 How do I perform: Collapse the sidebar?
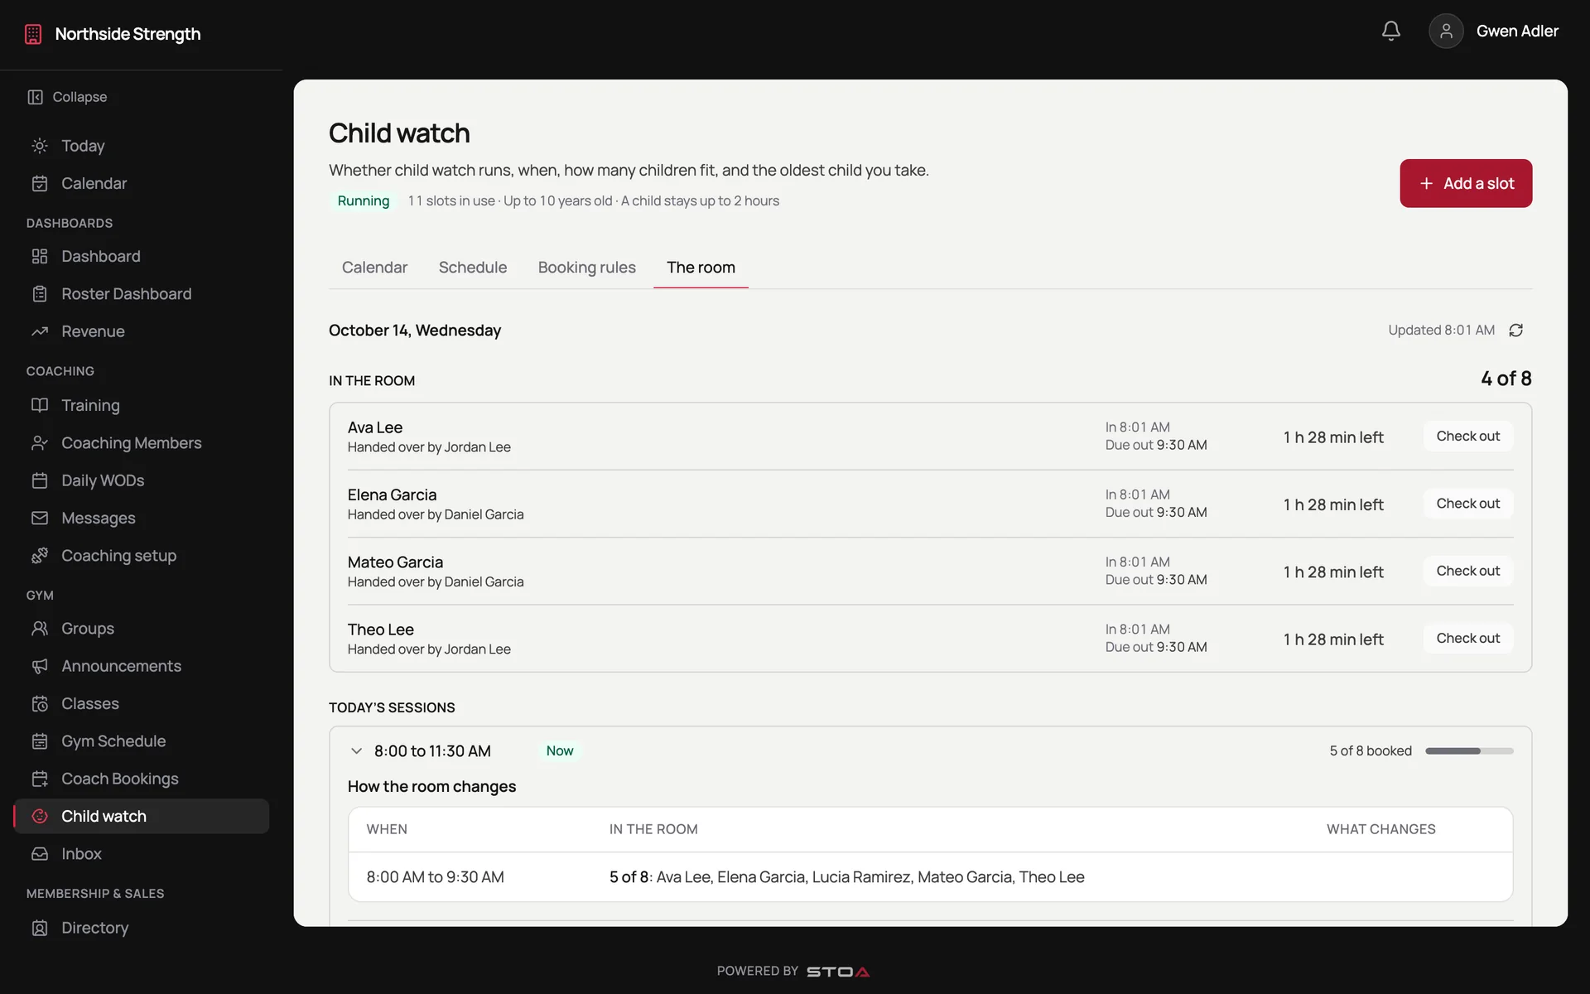click(68, 97)
